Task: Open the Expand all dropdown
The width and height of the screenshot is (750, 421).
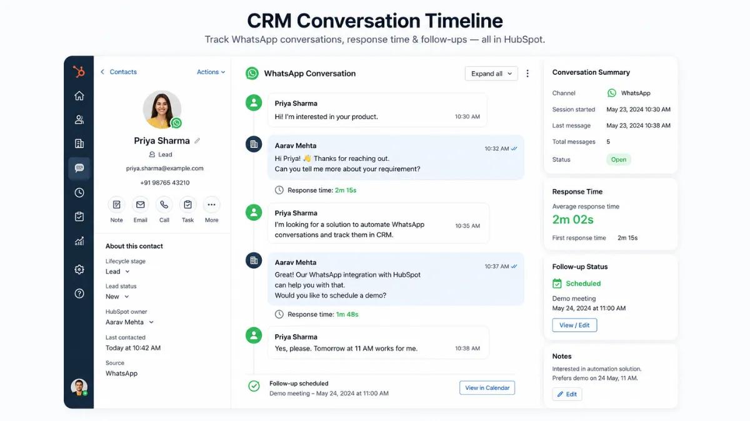Action: pos(491,74)
